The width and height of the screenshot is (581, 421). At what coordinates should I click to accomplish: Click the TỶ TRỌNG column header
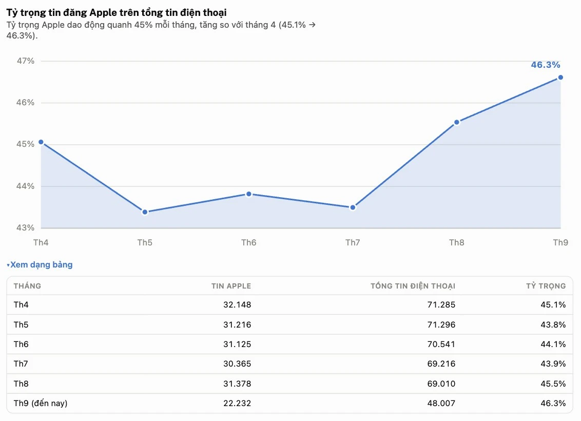pos(546,286)
